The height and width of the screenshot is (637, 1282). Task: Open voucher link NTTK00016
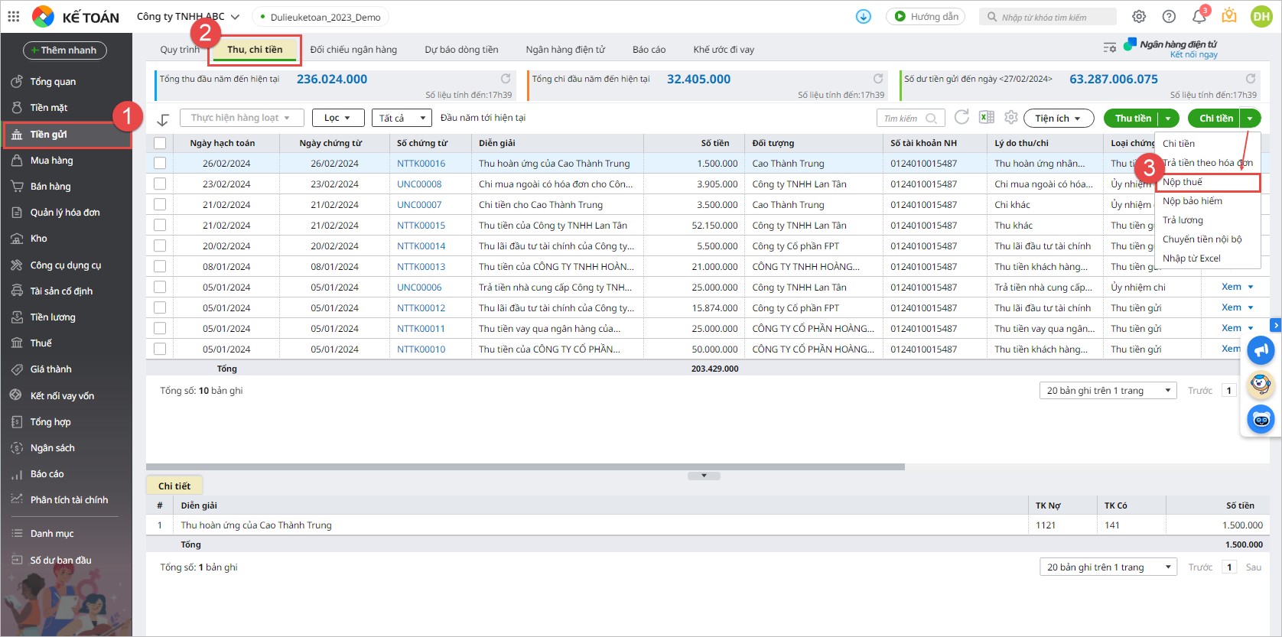(421, 164)
